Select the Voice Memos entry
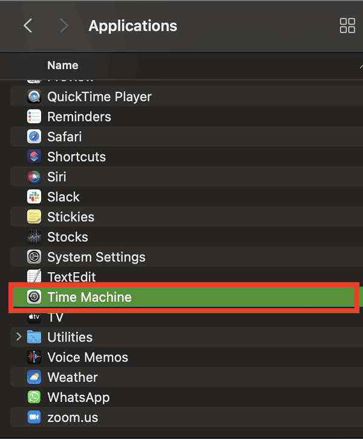 (x=87, y=357)
